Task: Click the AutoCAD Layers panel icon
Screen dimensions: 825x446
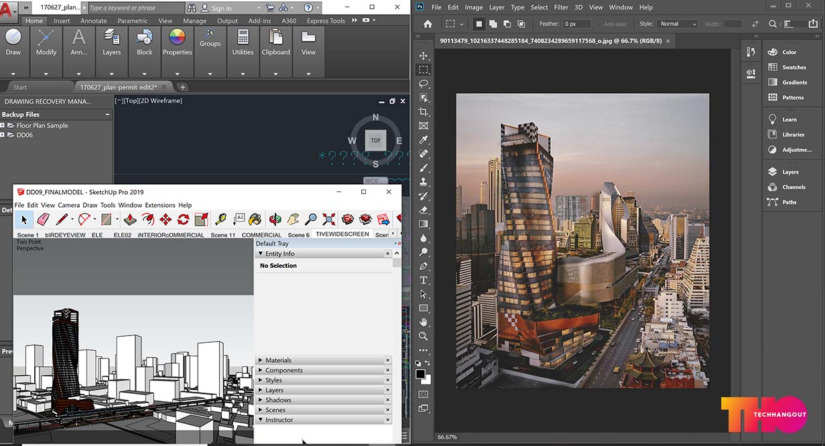Action: click(111, 38)
